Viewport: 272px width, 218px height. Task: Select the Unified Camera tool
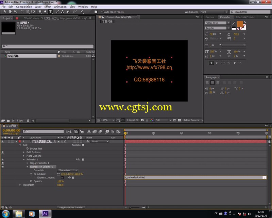coord(28,12)
